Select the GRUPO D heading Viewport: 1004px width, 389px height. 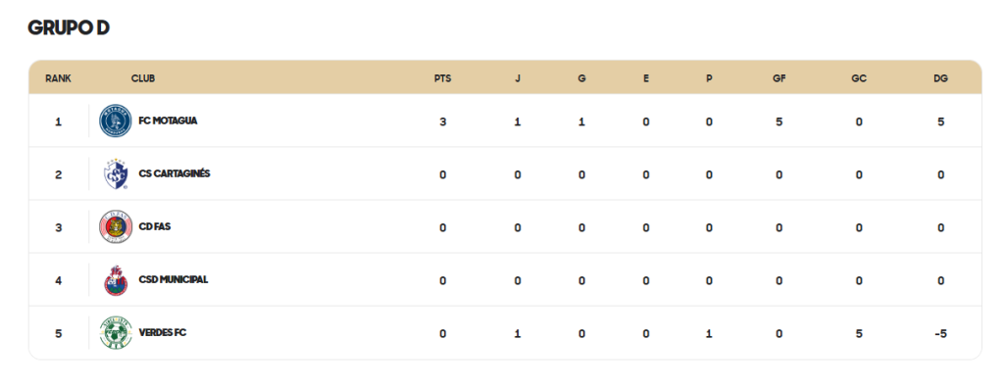coord(69,27)
